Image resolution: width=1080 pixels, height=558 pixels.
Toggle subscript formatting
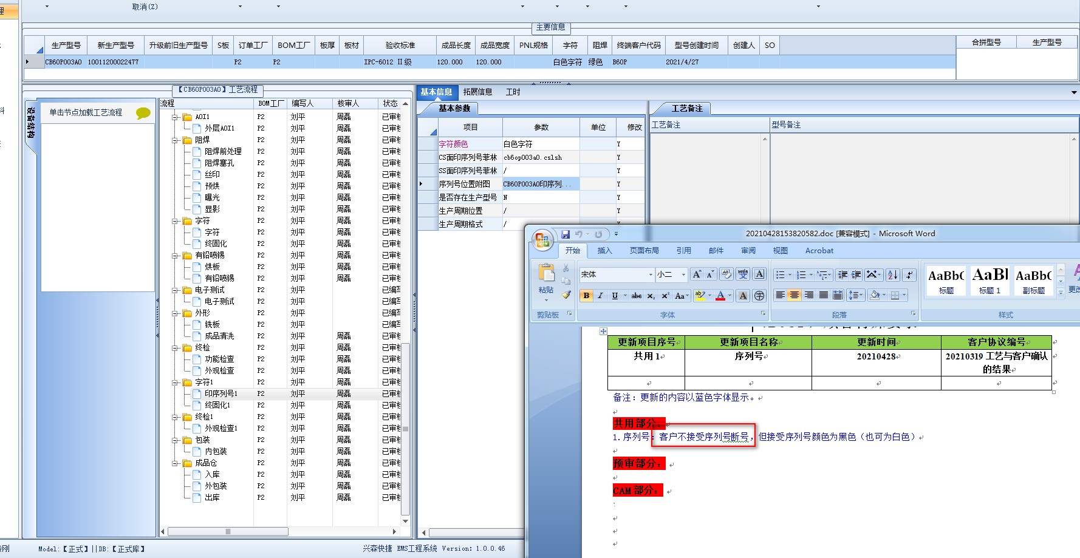[651, 296]
